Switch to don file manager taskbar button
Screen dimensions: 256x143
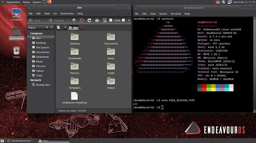54,141
